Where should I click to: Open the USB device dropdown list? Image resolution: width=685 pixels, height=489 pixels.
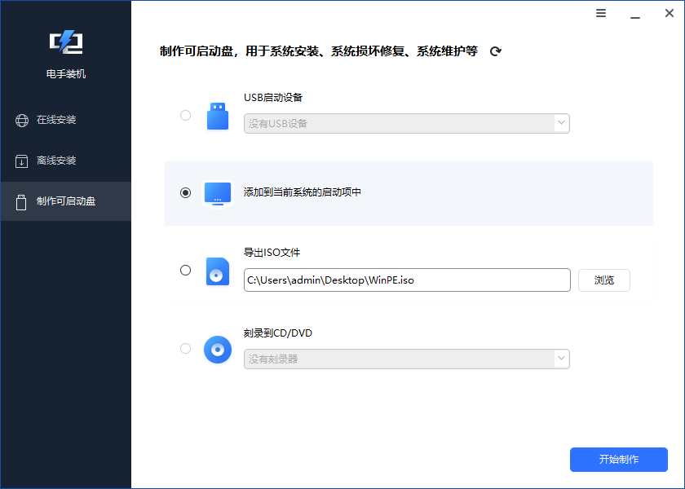561,122
